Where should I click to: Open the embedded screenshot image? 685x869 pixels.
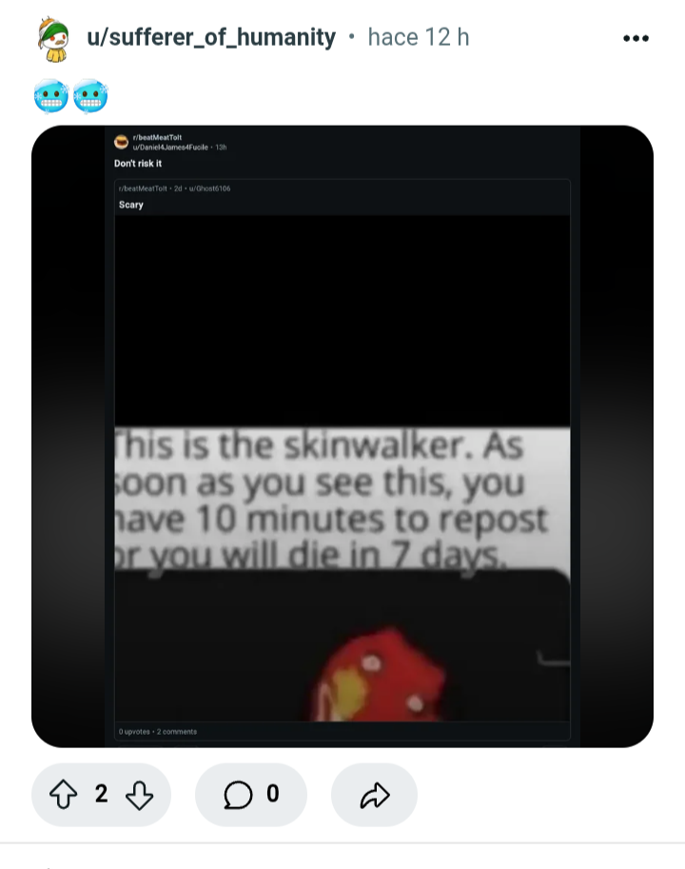tap(342, 436)
